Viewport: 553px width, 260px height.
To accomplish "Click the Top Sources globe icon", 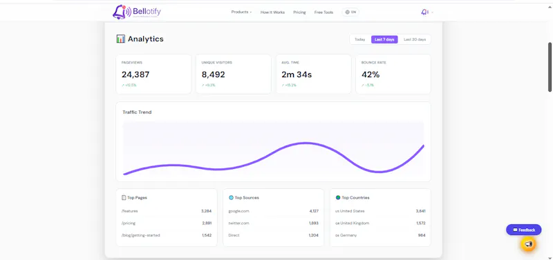I will [x=231, y=198].
